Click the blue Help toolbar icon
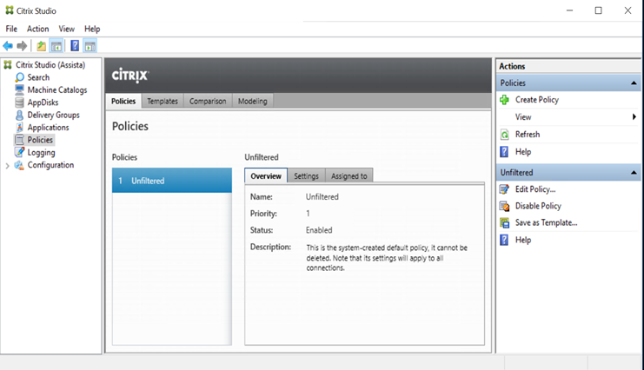This screenshot has height=370, width=644. [75, 45]
